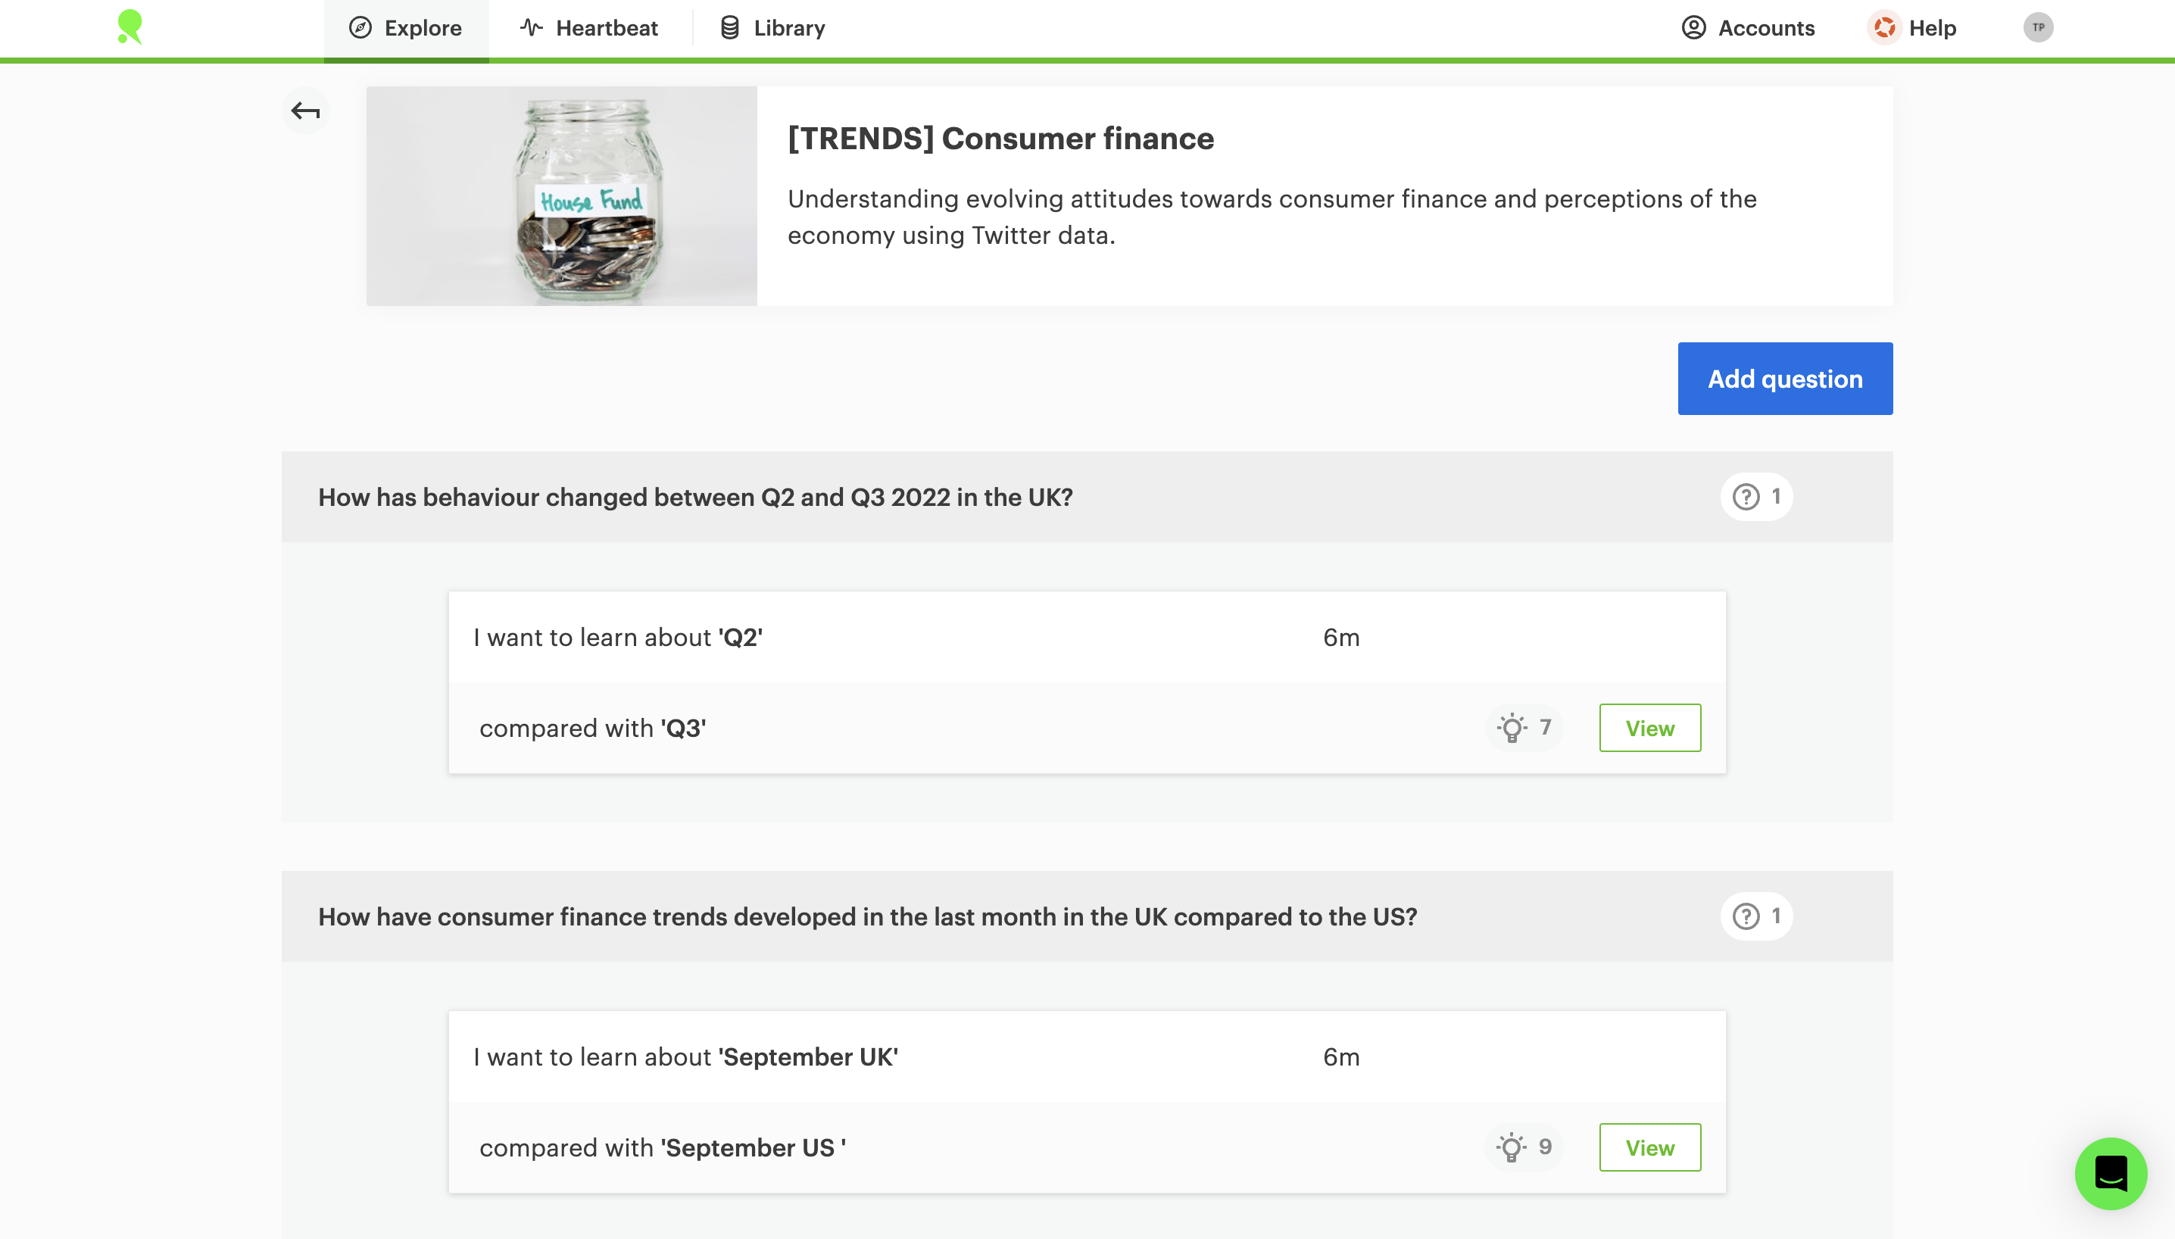The height and width of the screenshot is (1239, 2175).
Task: Go to the Library tab
Action: [772, 28]
